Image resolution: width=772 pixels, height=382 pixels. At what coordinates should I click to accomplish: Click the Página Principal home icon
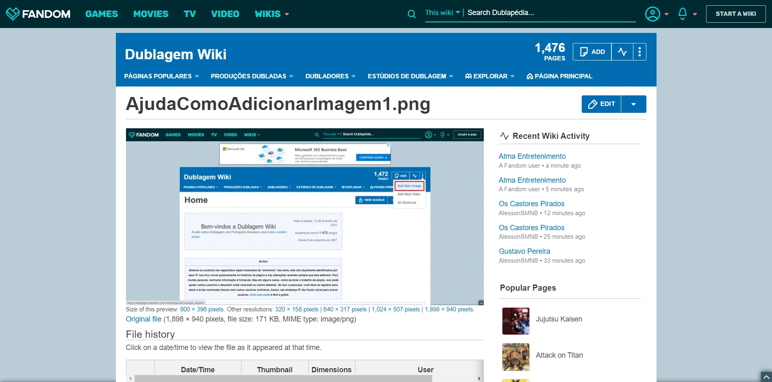pos(530,76)
